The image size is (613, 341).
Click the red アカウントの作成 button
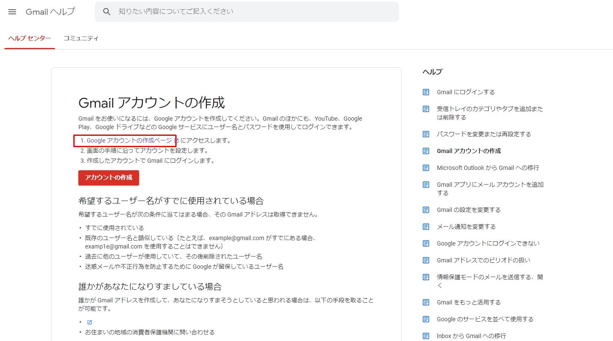click(109, 177)
